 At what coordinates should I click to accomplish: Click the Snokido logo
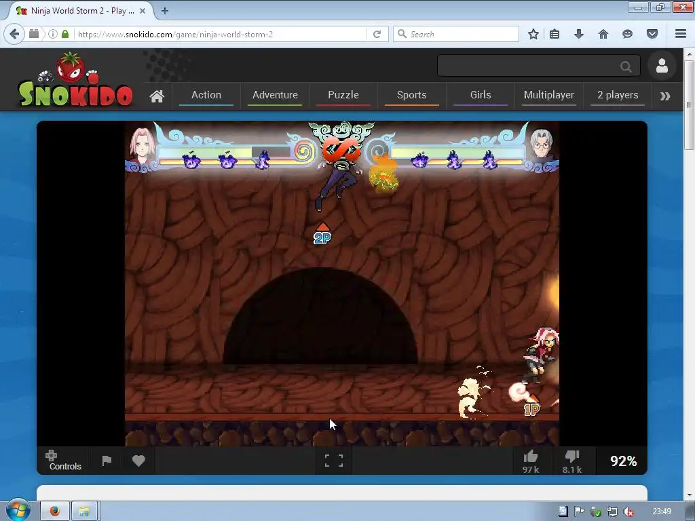tap(75, 80)
